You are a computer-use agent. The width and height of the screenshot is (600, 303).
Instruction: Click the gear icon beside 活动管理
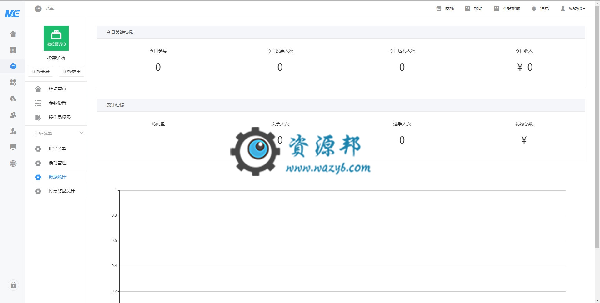tap(38, 163)
